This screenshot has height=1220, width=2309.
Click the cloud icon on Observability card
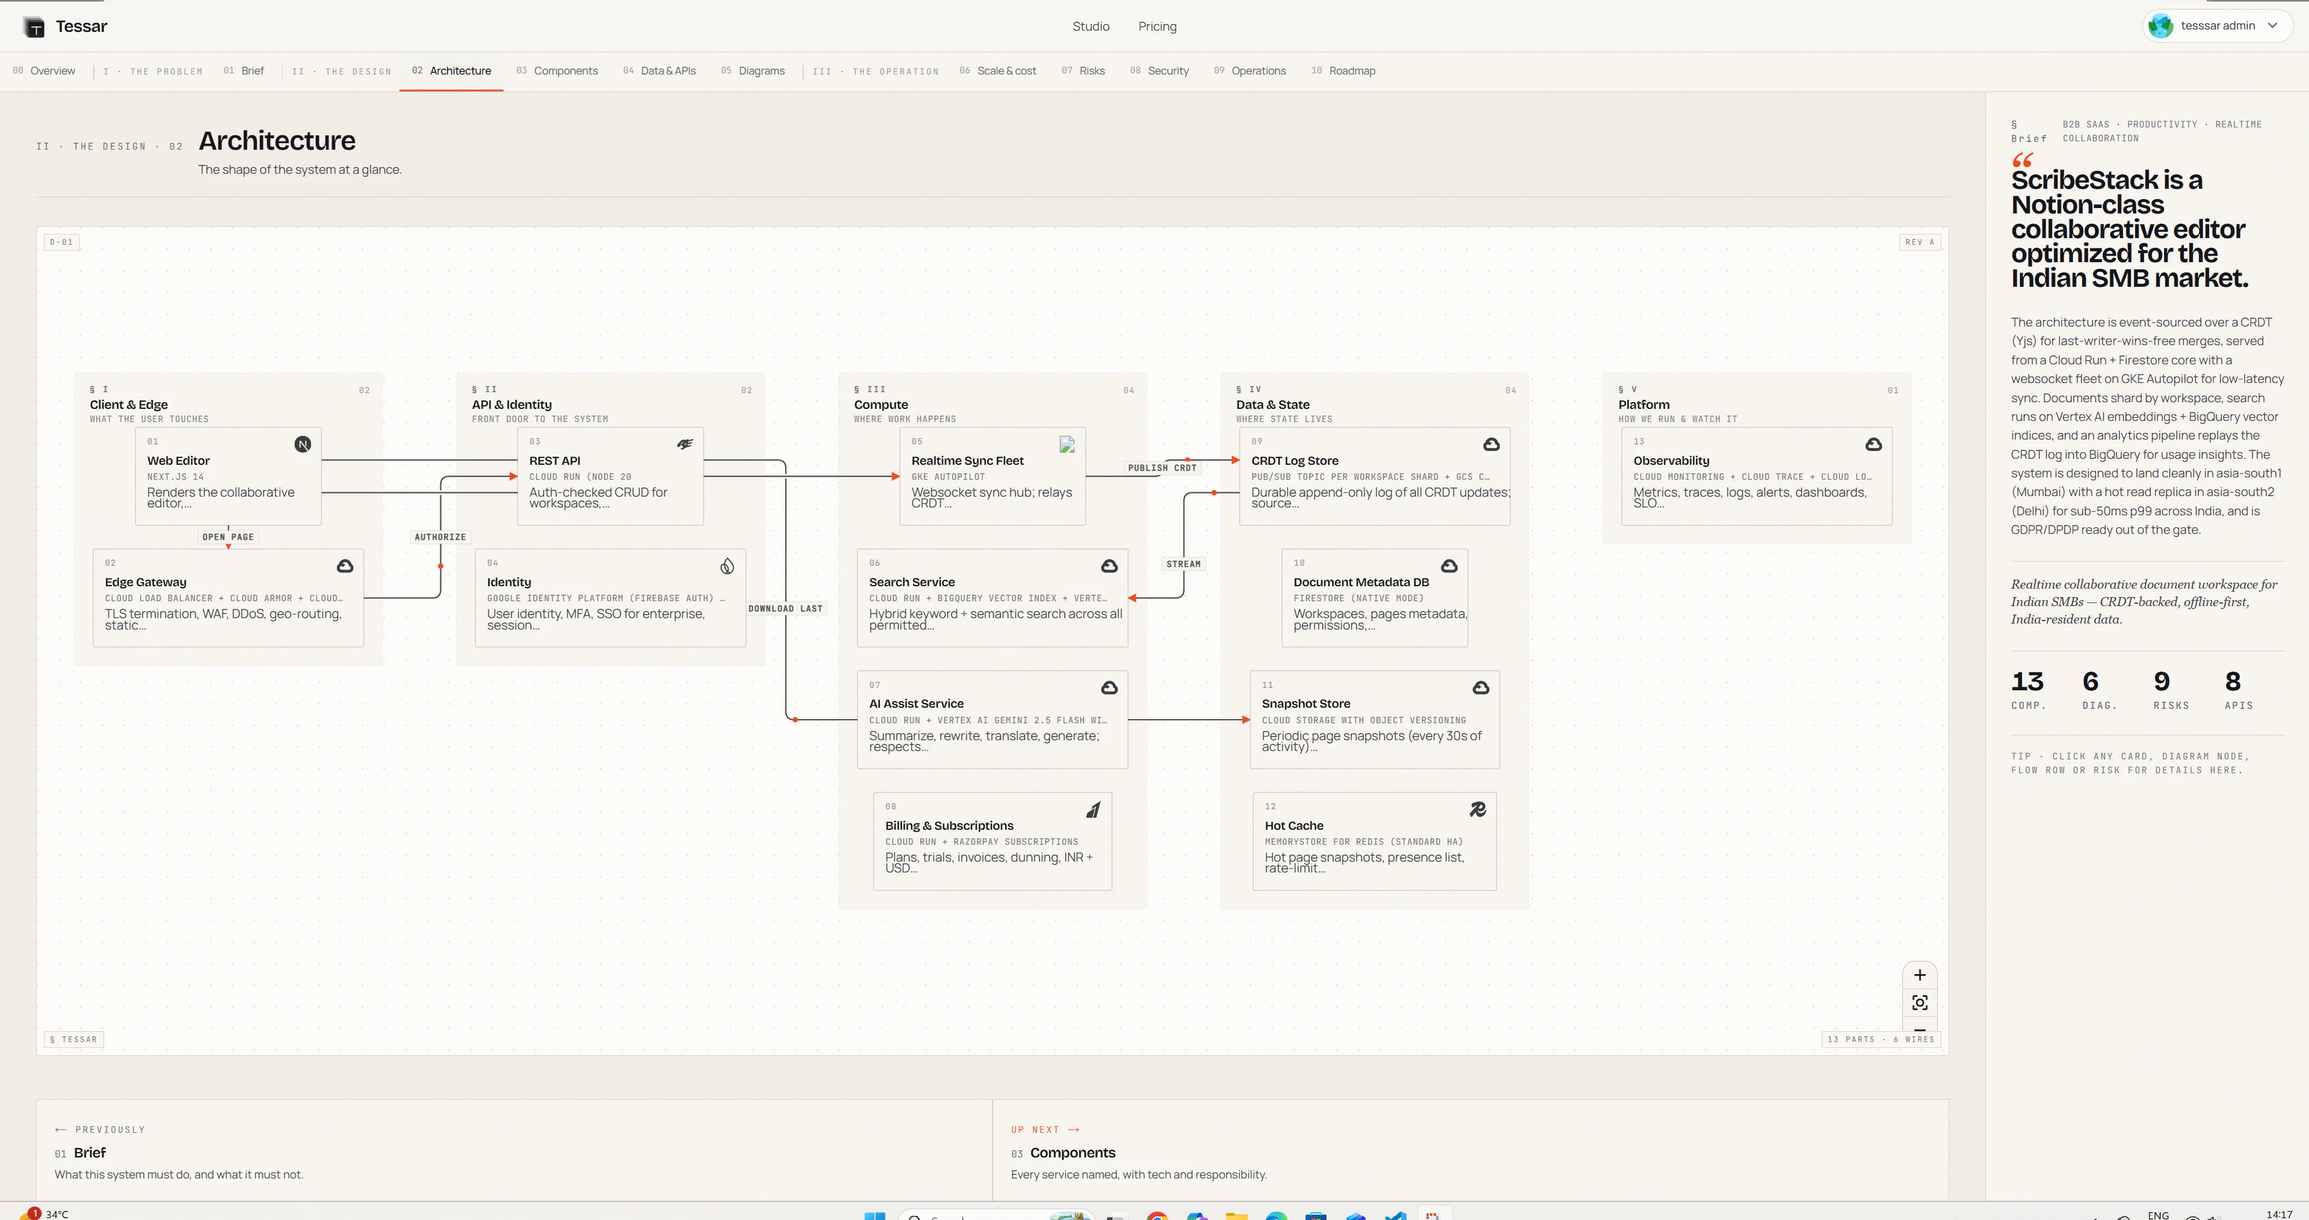tap(1873, 444)
